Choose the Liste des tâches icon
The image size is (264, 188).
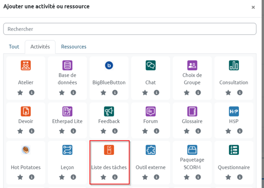[x=109, y=150]
